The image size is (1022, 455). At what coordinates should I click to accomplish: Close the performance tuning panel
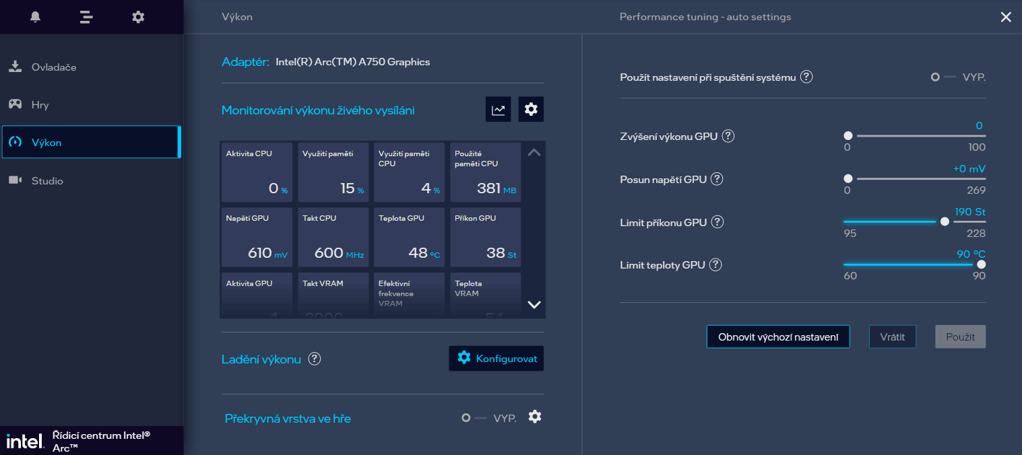[1006, 17]
